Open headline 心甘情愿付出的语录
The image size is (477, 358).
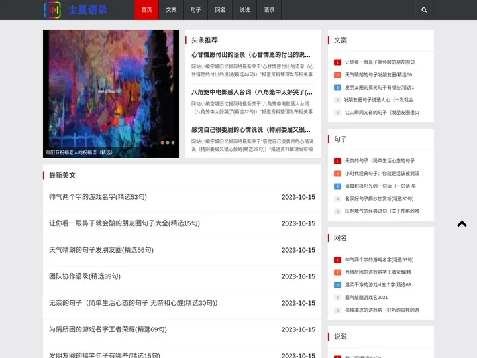pyautogui.click(x=251, y=55)
